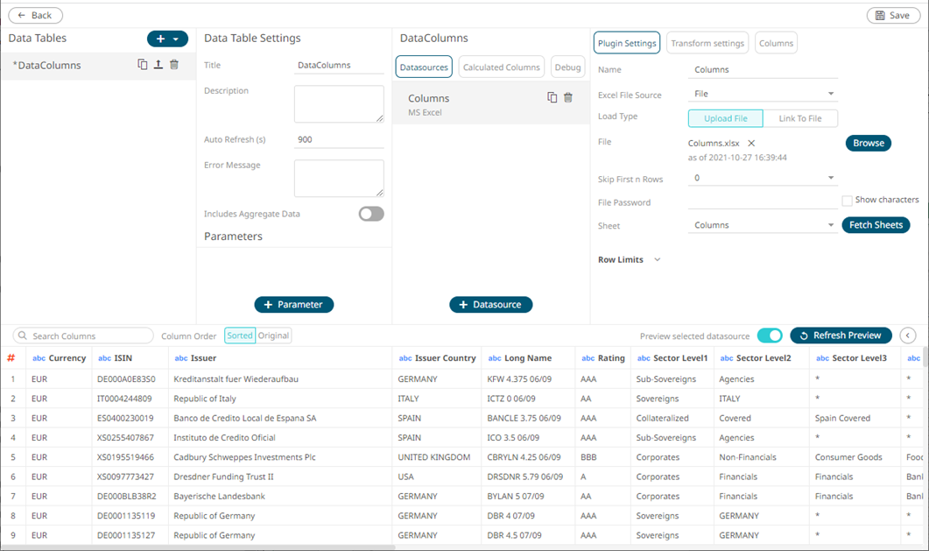Screen dimensions: 929x551
Task: Expand the Row Limits section
Action: coord(657,260)
